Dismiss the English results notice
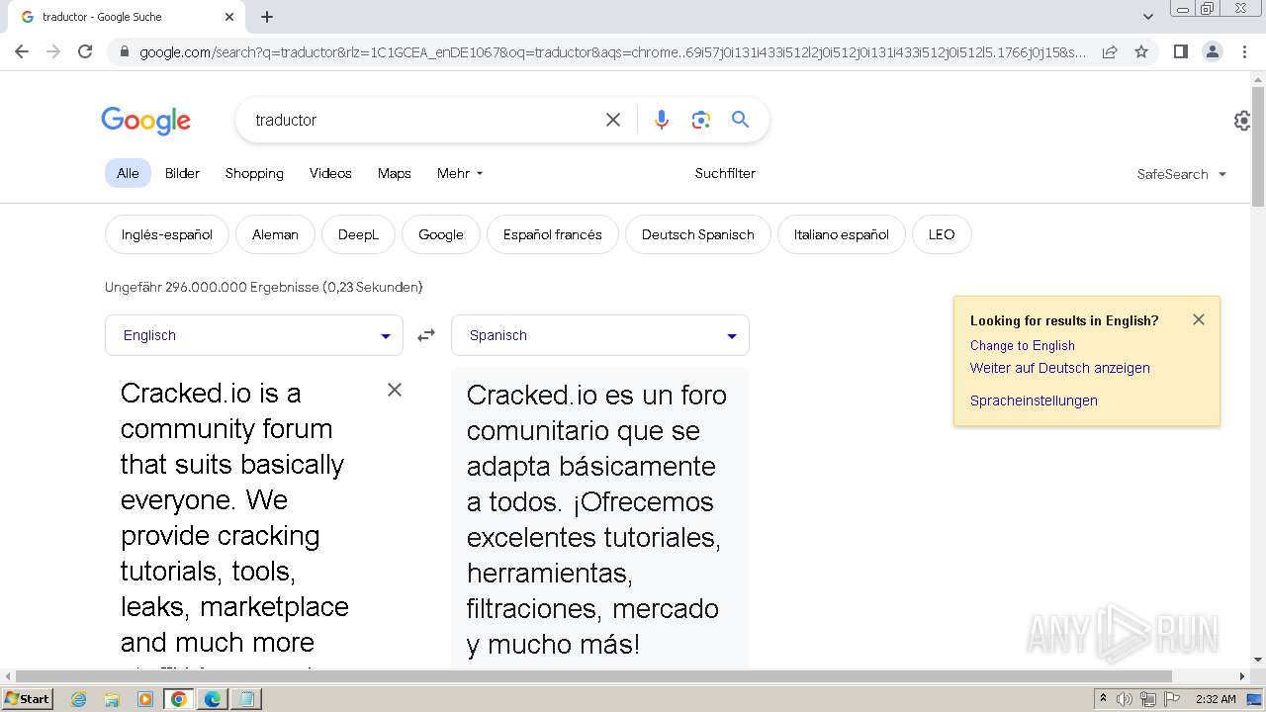 click(x=1199, y=319)
